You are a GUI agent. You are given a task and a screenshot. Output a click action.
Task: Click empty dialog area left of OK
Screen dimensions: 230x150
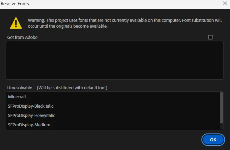103,140
